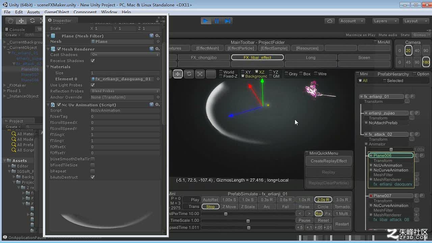Click the E button next to Plane007

(416, 196)
